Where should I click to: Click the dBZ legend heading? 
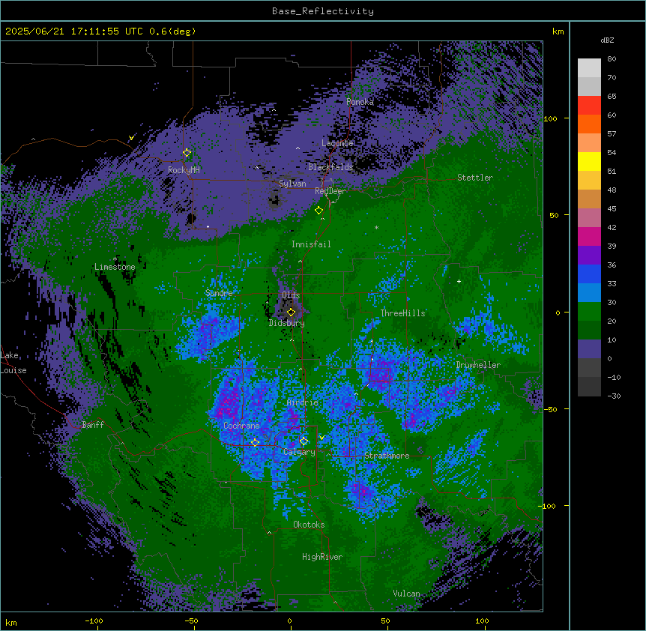(x=607, y=40)
